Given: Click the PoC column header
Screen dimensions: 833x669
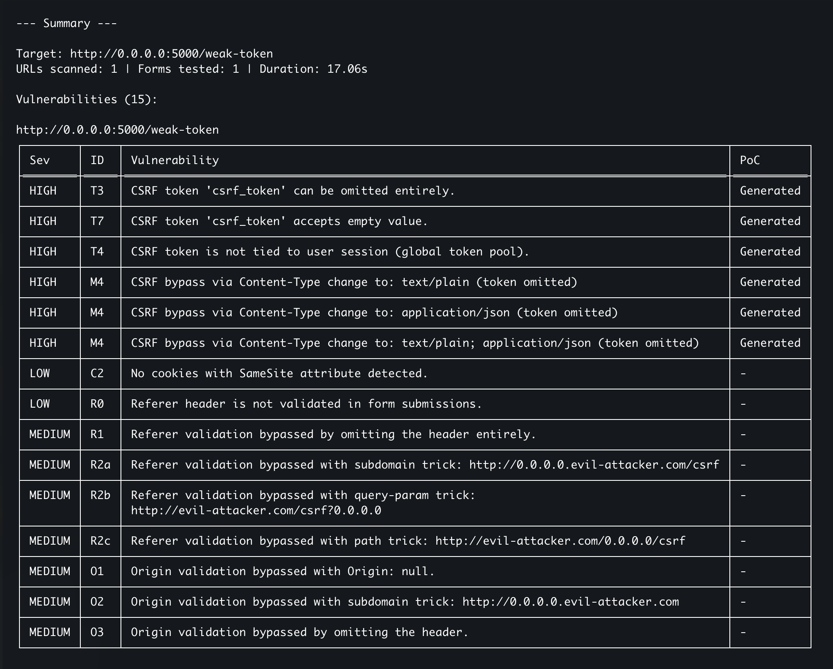Looking at the screenshot, I should (x=750, y=160).
